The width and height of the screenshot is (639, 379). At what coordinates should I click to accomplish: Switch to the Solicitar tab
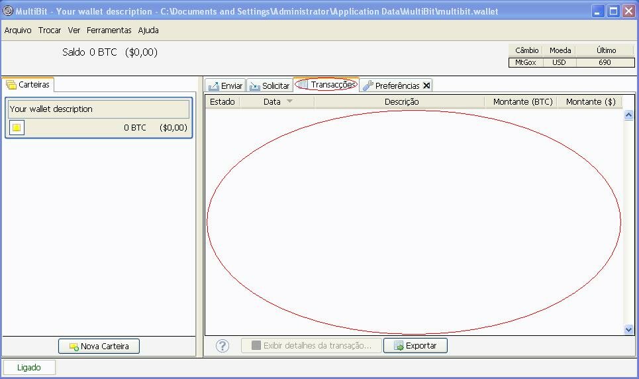pos(270,85)
